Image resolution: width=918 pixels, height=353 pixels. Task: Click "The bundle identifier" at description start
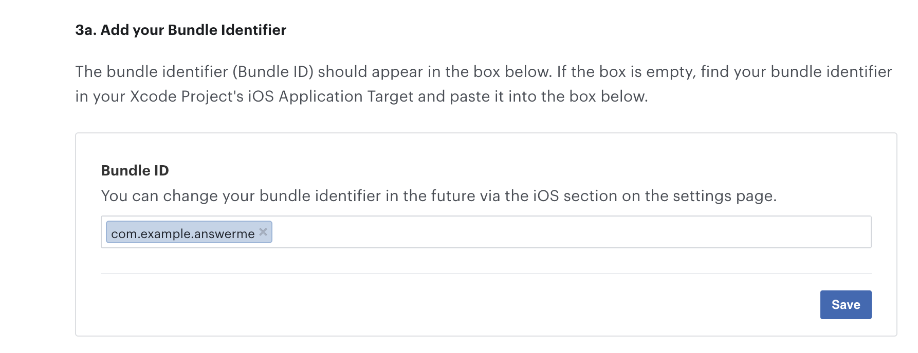(x=152, y=71)
